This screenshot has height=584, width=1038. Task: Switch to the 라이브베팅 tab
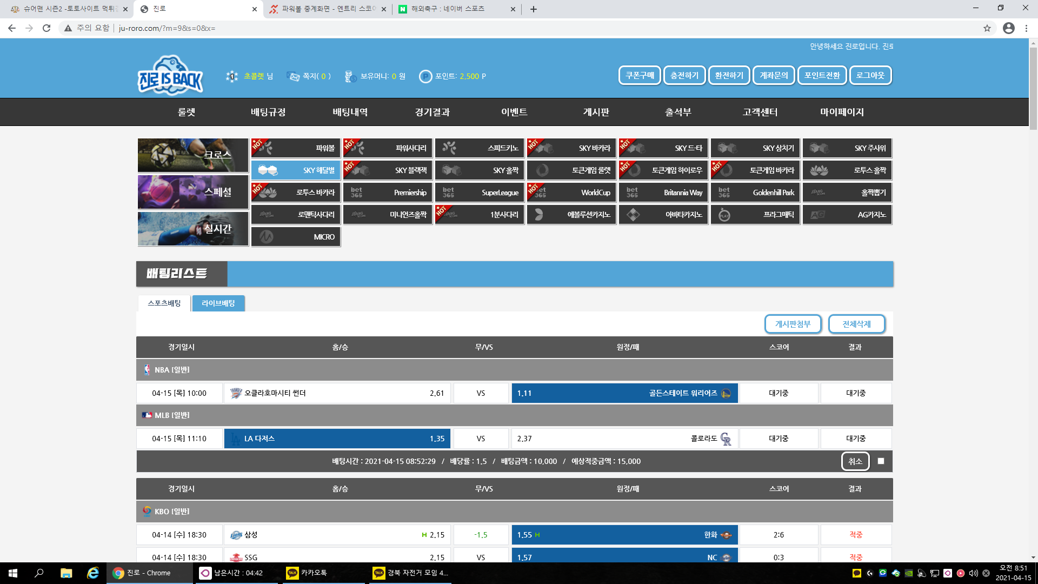coord(218,303)
